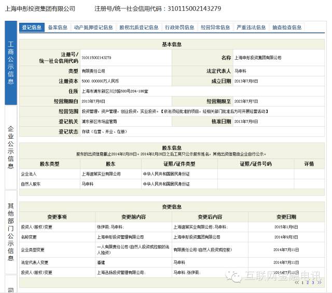The width and height of the screenshot is (332, 293).
Task: Open the 抽查检查信息 tab
Action: pos(287,28)
